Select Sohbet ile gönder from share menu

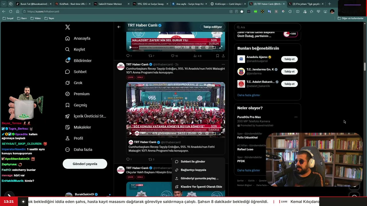pos(198,162)
